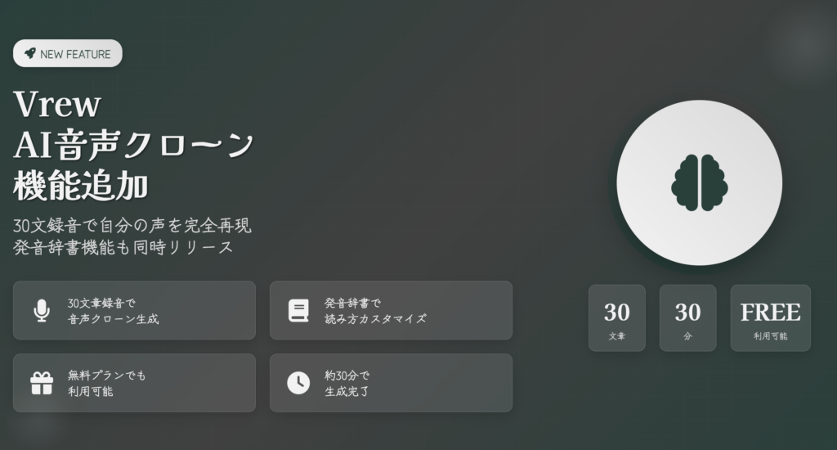Image resolution: width=837 pixels, height=450 pixels.
Task: Open the 発音辞書で読み方カスタマイズ card
Action: tap(392, 311)
